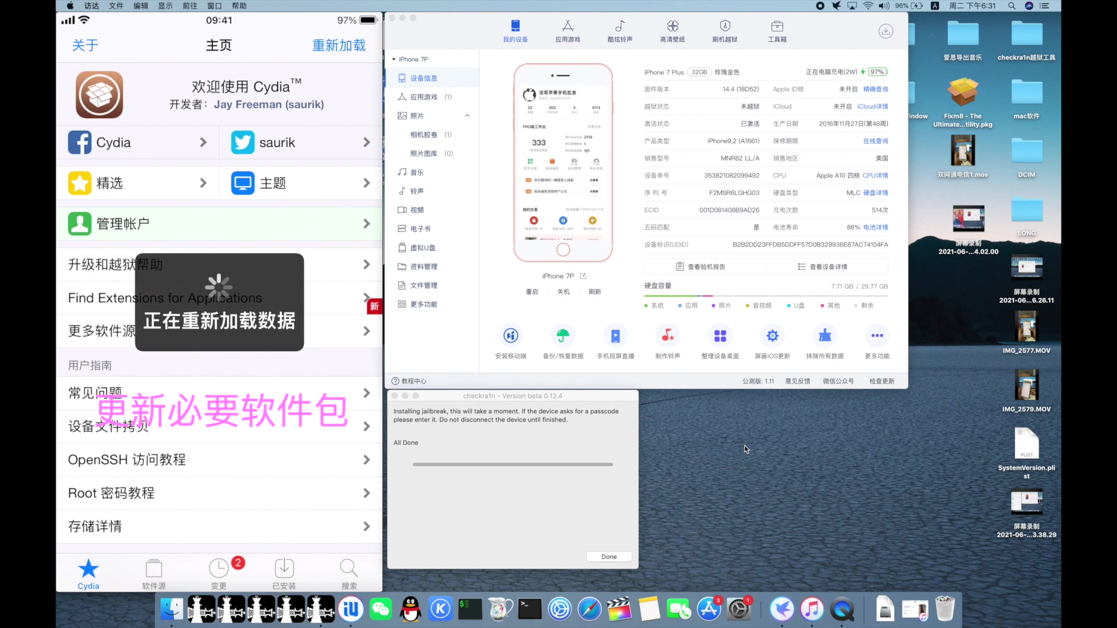Select 设备信息 in the sidebar
1117x628 pixels.
pos(432,78)
